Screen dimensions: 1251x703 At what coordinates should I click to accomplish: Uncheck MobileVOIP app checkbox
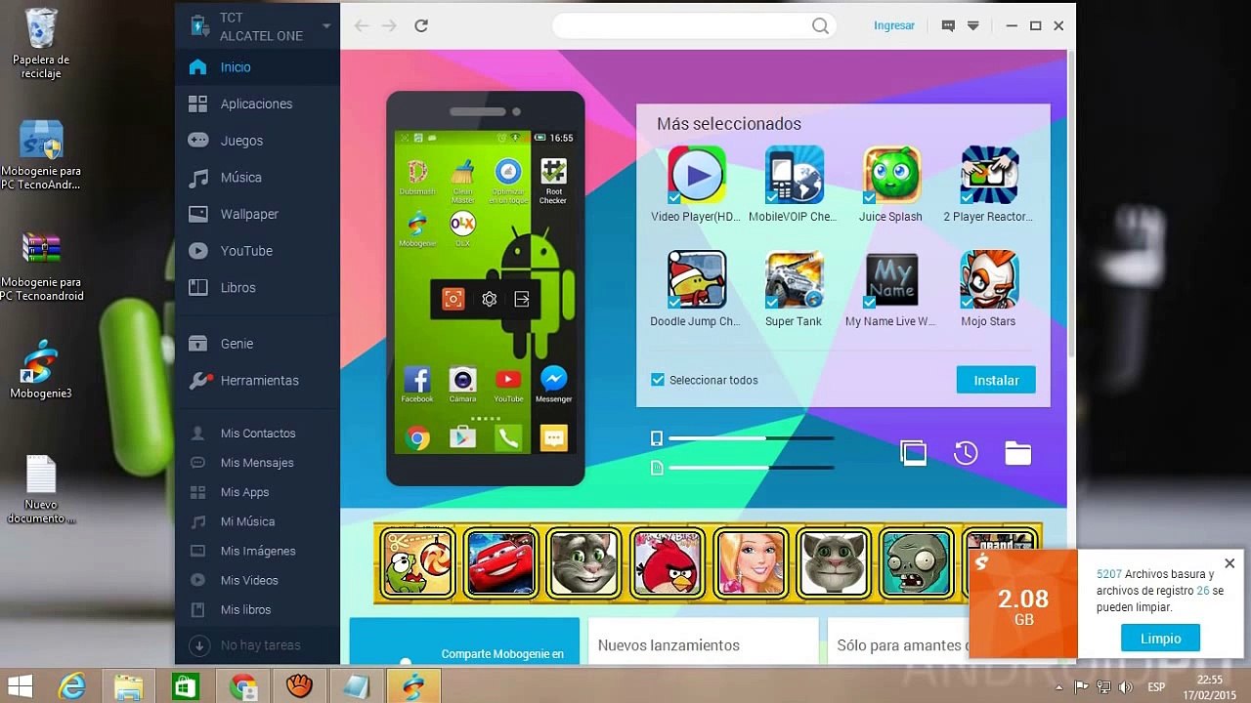(x=772, y=196)
